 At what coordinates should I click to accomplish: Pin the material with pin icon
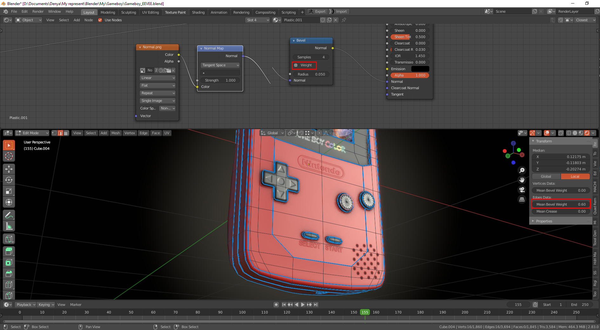pos(344,20)
